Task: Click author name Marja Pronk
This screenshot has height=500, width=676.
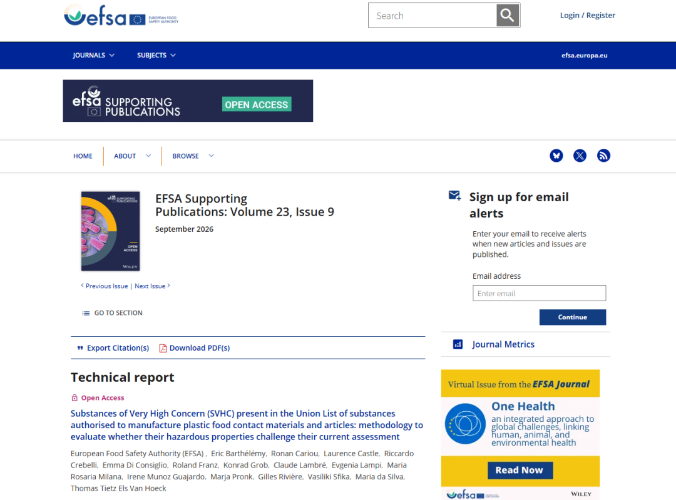Action: coord(232,477)
